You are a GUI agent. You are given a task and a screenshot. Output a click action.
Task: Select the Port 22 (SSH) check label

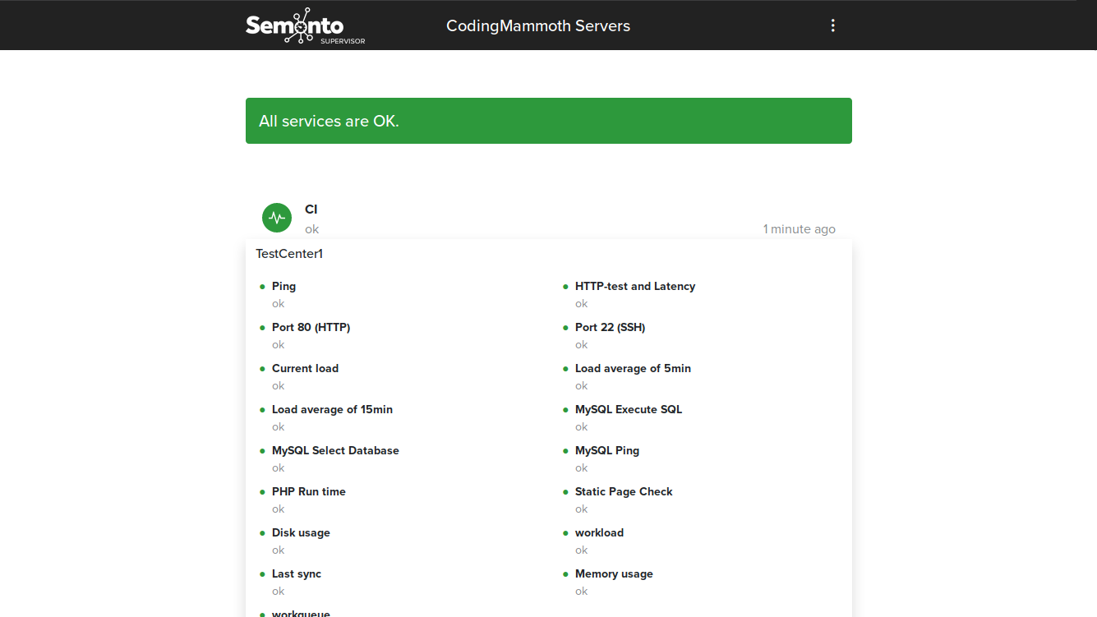610,327
